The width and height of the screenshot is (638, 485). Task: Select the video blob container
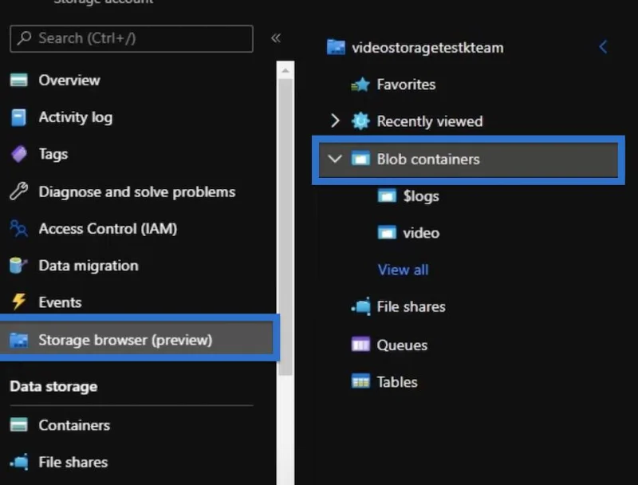(421, 233)
